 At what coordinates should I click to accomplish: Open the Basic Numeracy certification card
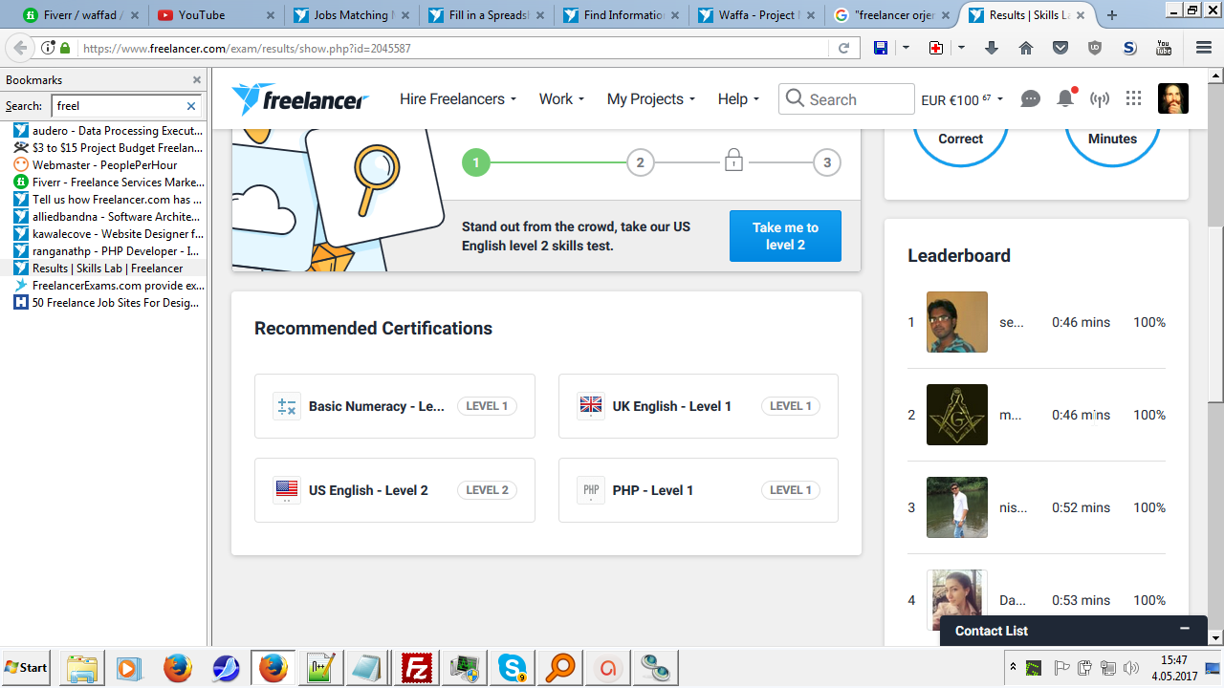click(x=395, y=406)
